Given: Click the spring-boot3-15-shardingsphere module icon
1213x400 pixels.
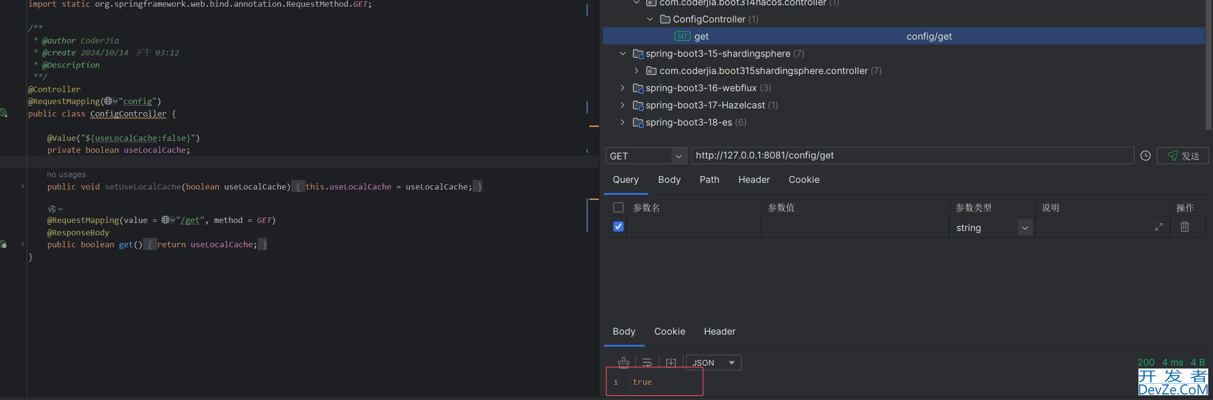Looking at the screenshot, I should tap(638, 53).
